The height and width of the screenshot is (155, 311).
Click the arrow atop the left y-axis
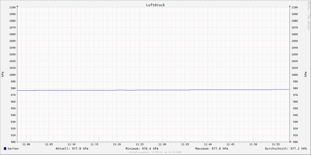click(x=17, y=6)
